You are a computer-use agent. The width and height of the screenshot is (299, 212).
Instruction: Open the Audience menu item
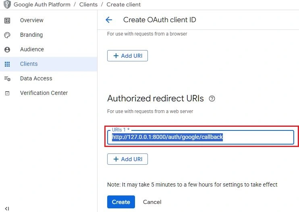tap(49, 49)
